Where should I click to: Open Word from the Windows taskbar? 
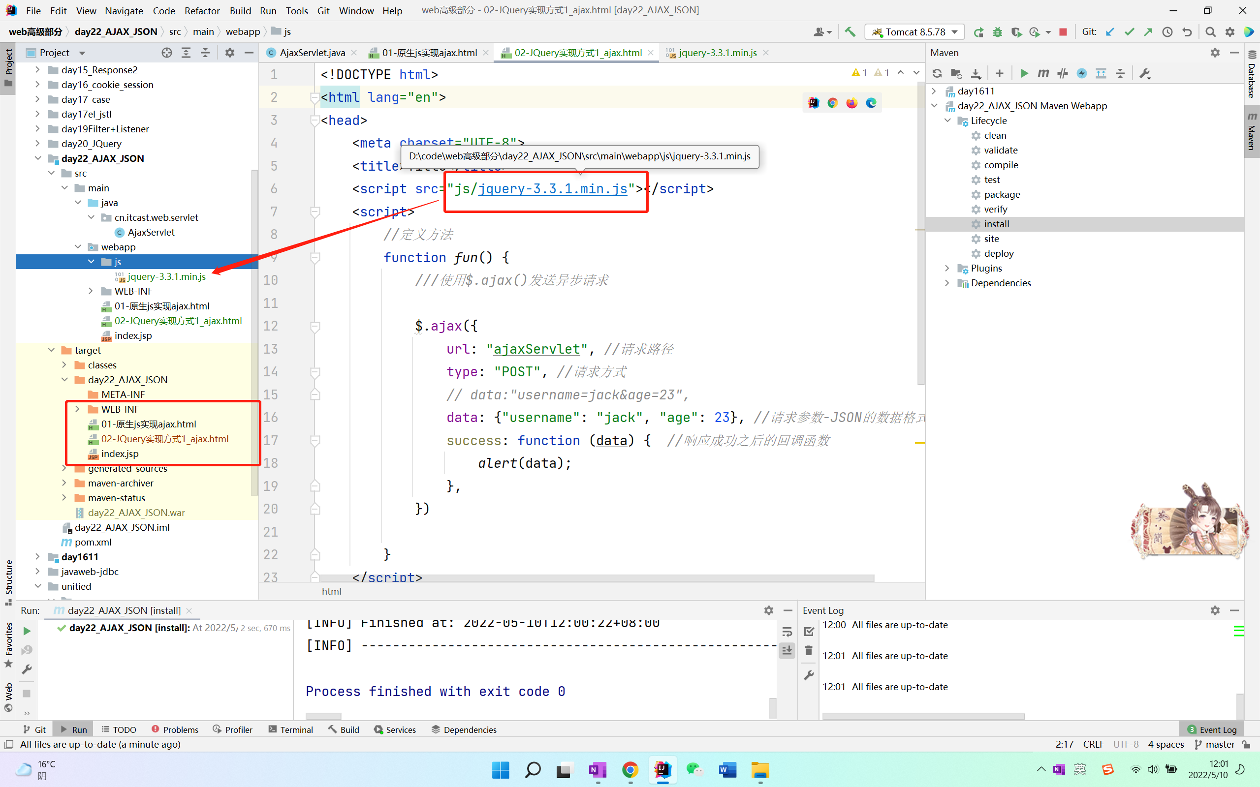pyautogui.click(x=727, y=770)
